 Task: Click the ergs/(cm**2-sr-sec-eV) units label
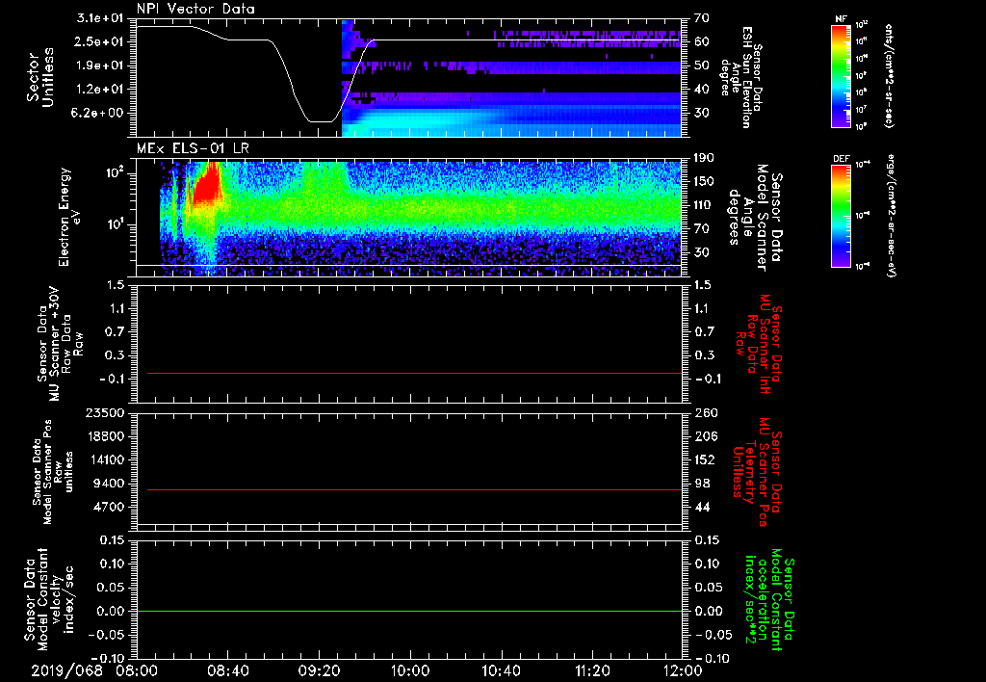892,216
